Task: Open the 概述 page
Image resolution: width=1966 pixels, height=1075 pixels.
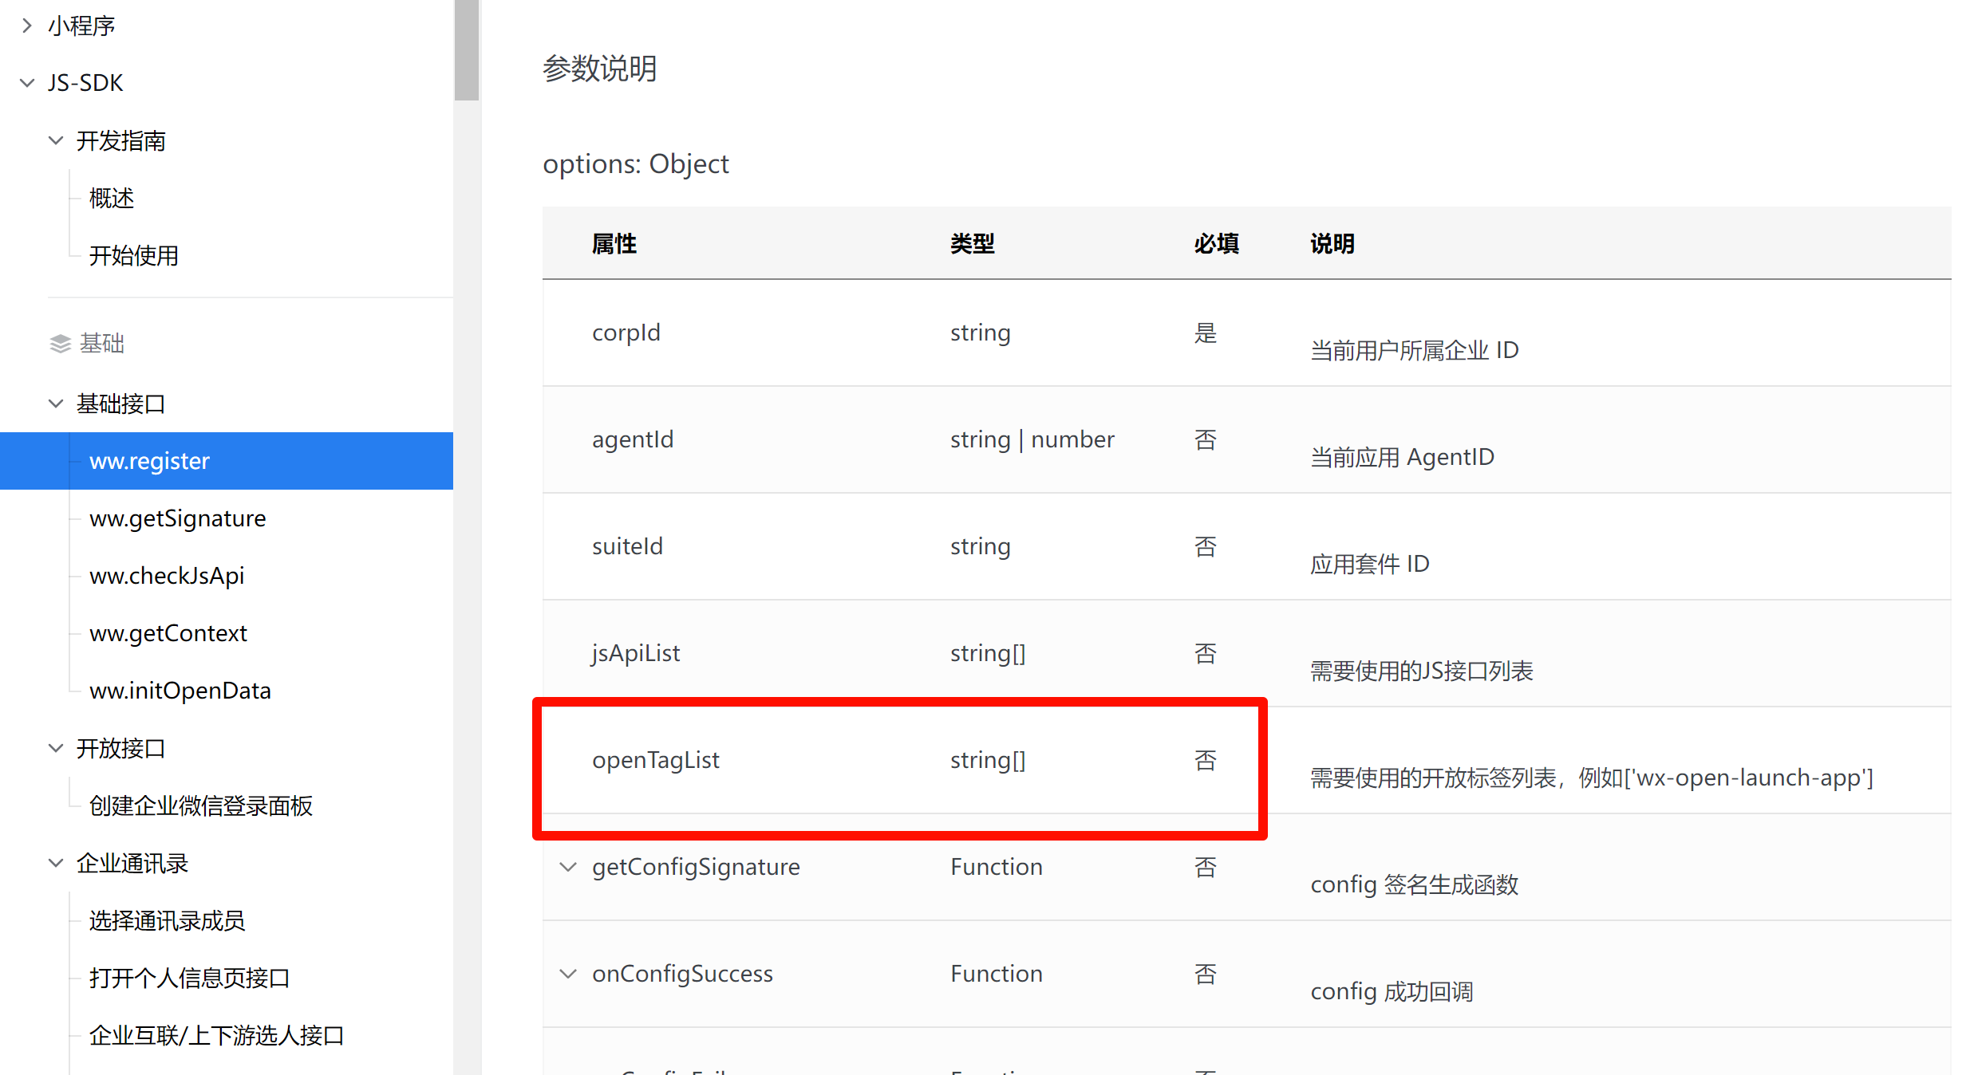Action: point(112,198)
